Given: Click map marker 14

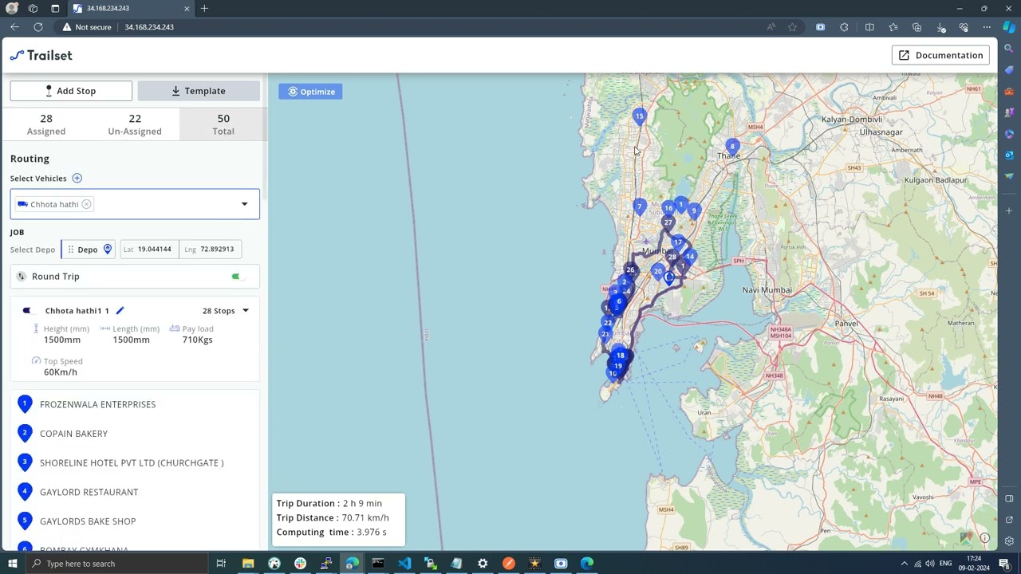Looking at the screenshot, I should (690, 258).
